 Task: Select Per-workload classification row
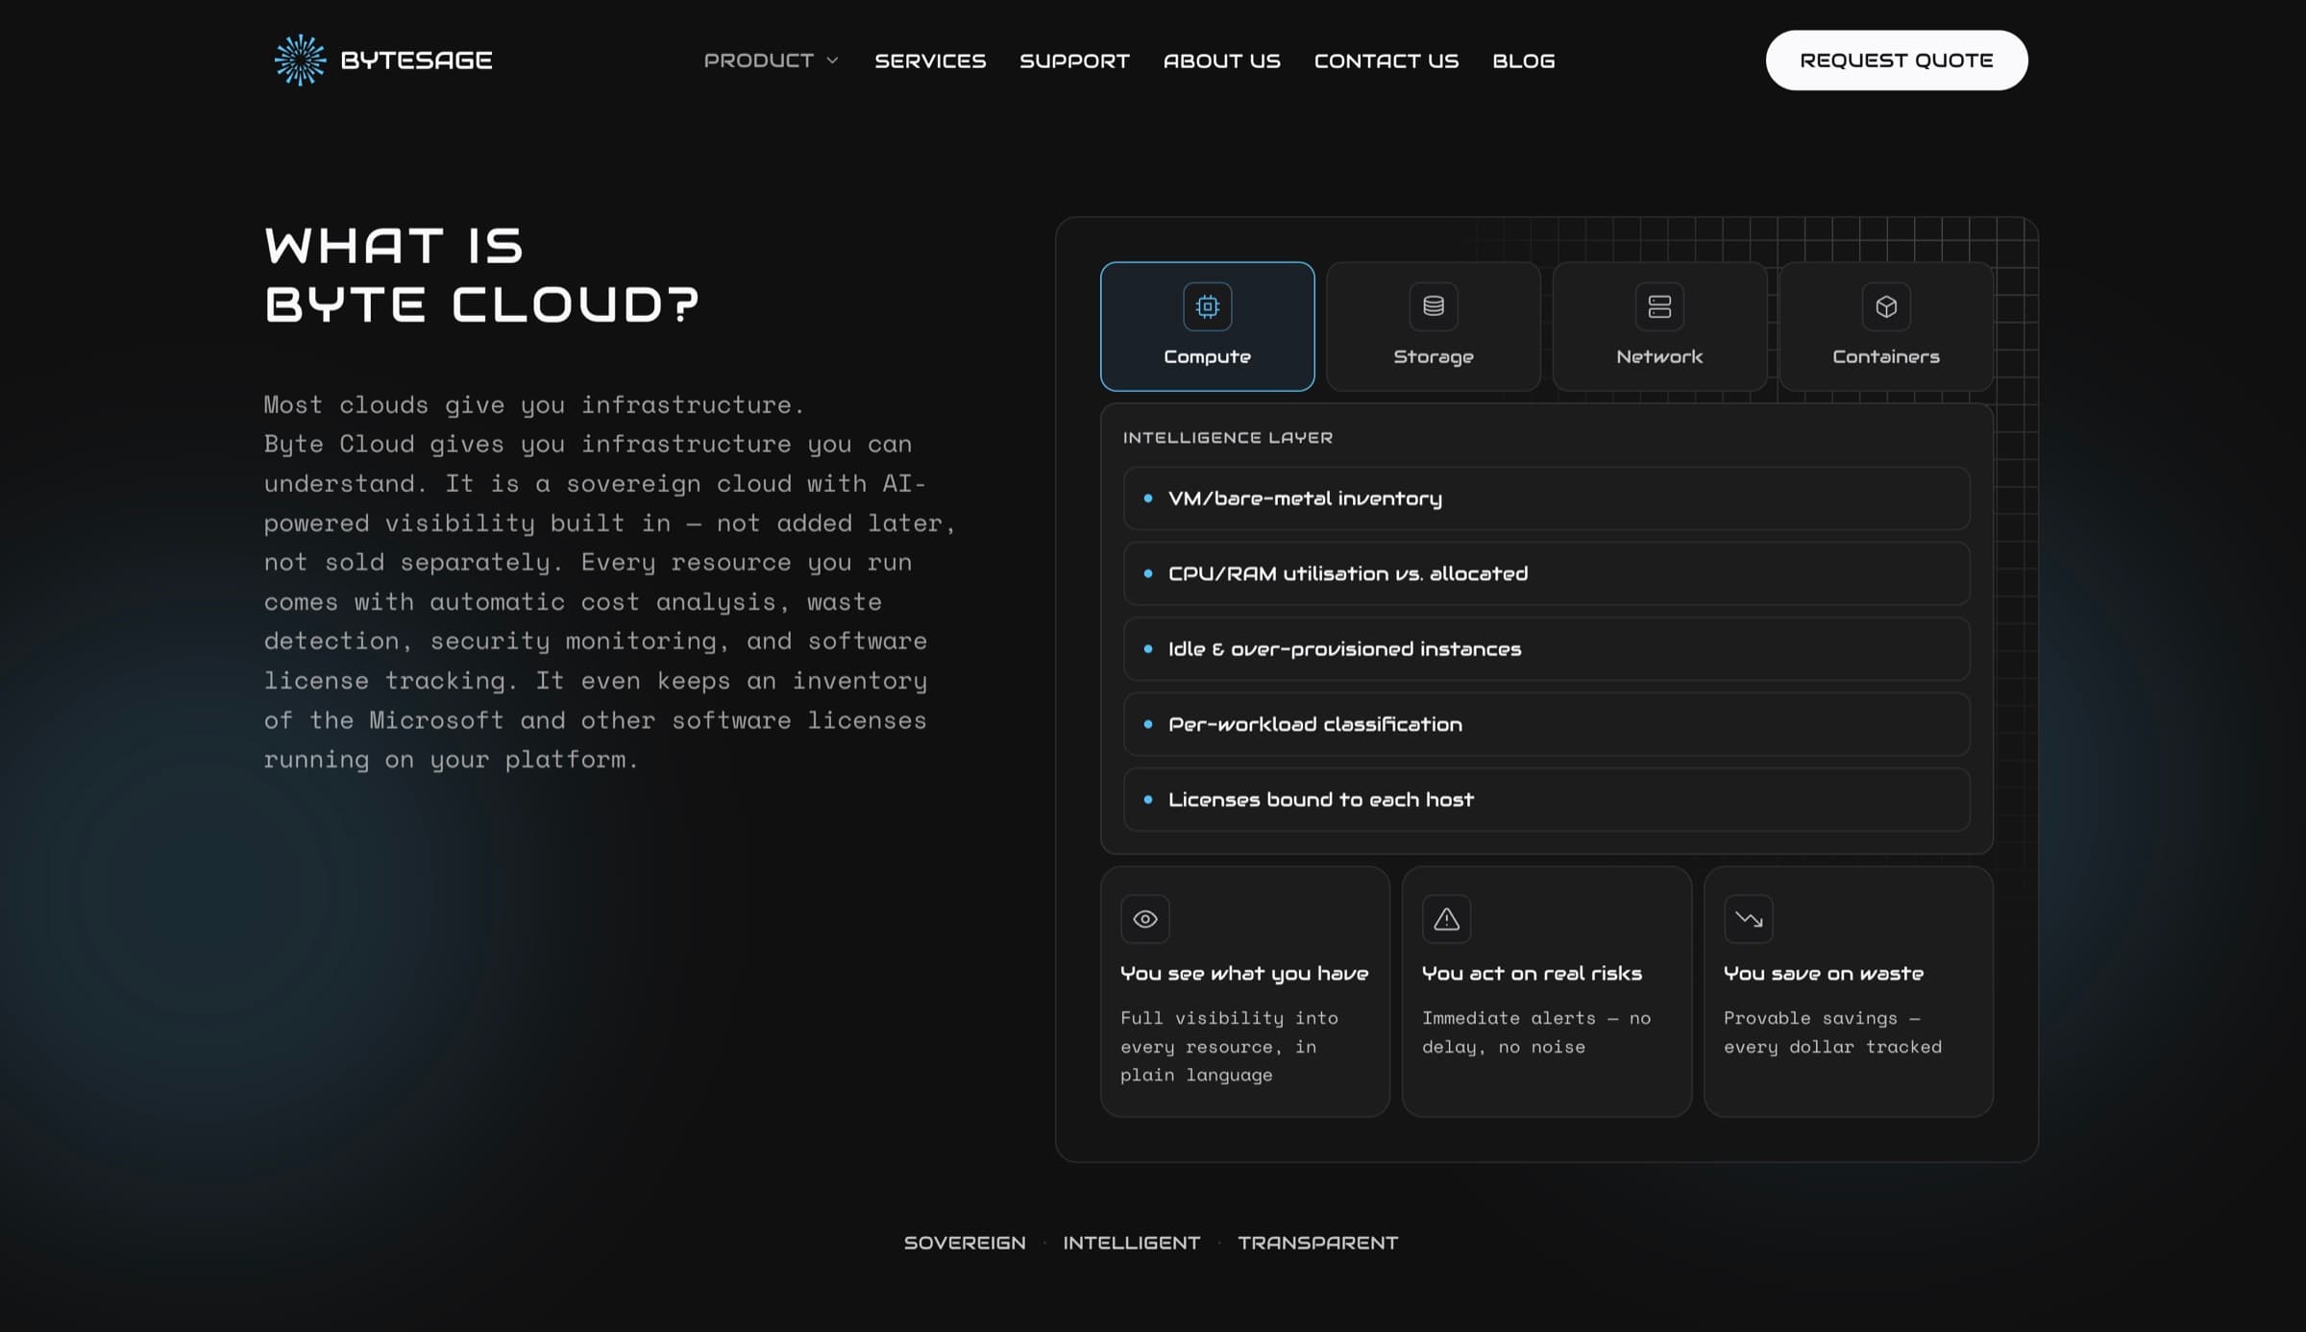click(x=1546, y=724)
